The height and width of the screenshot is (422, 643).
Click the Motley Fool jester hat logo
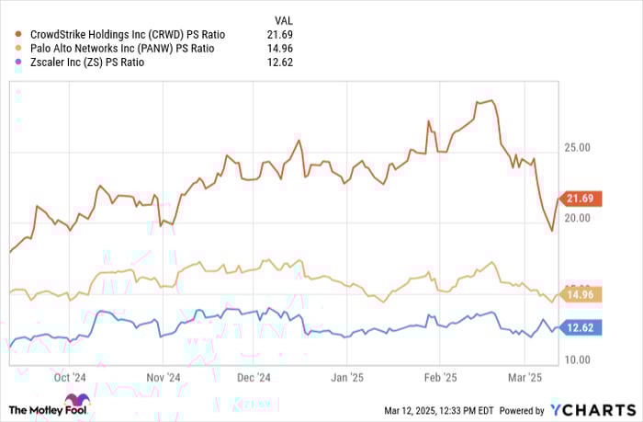pyautogui.click(x=77, y=400)
